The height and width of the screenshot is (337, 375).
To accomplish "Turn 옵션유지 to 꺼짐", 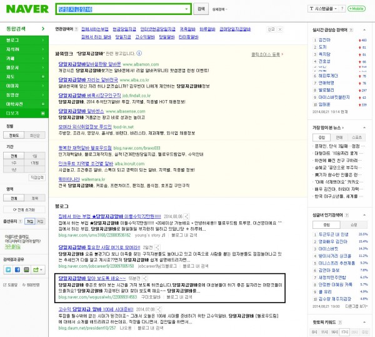I will point(40,221).
